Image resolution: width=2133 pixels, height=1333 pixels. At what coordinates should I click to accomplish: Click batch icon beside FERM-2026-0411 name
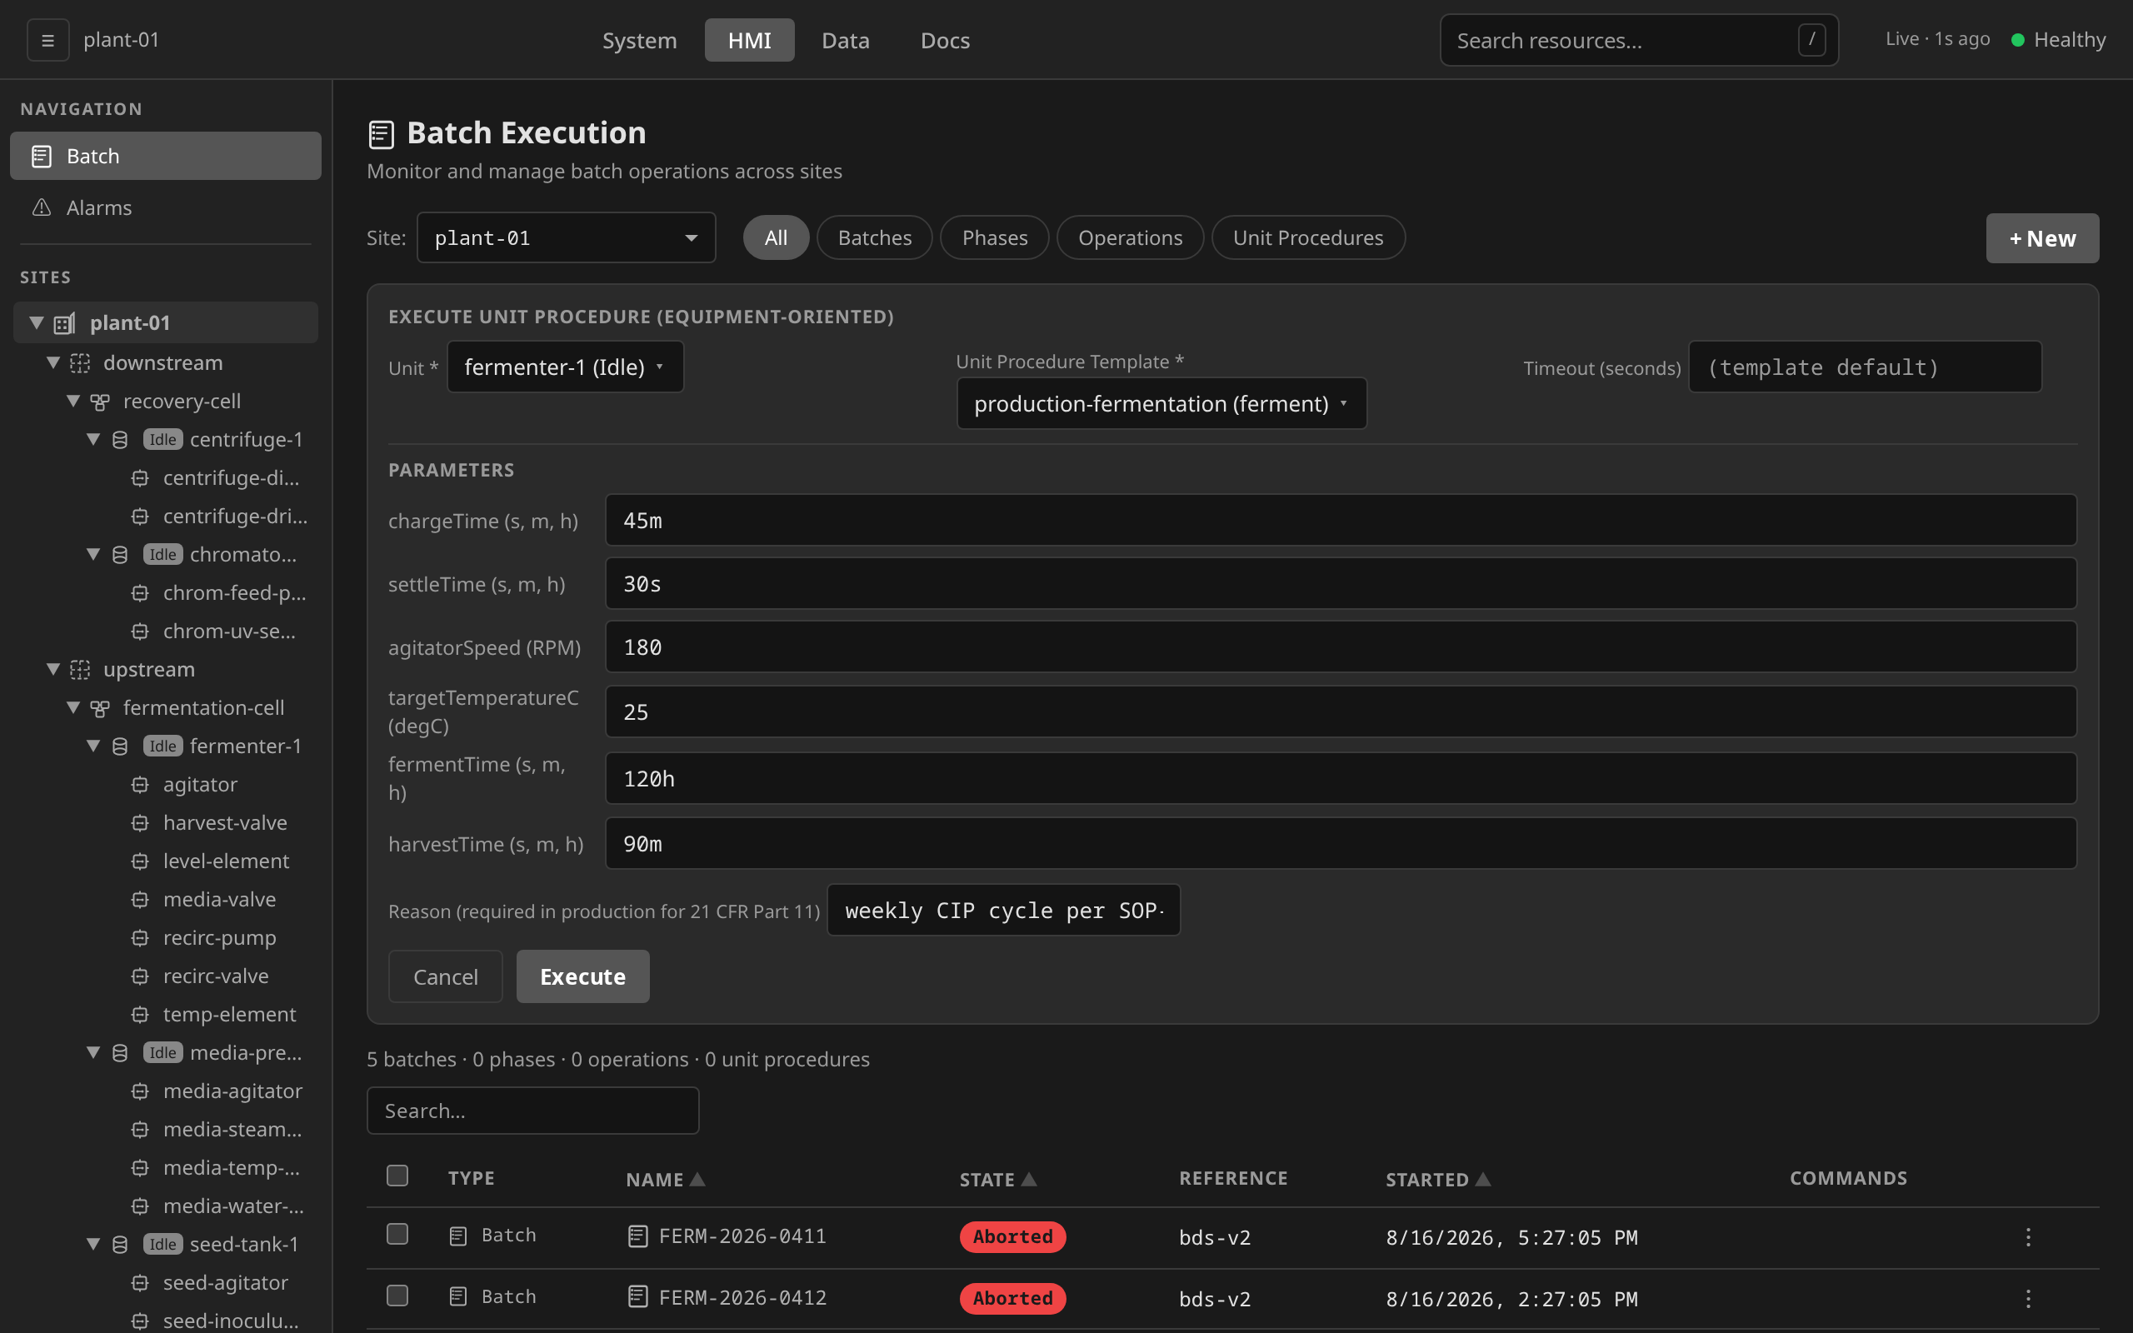(x=638, y=1236)
